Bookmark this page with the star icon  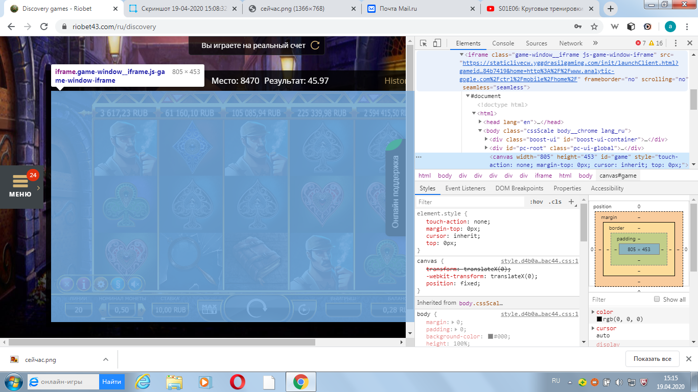coord(594,27)
